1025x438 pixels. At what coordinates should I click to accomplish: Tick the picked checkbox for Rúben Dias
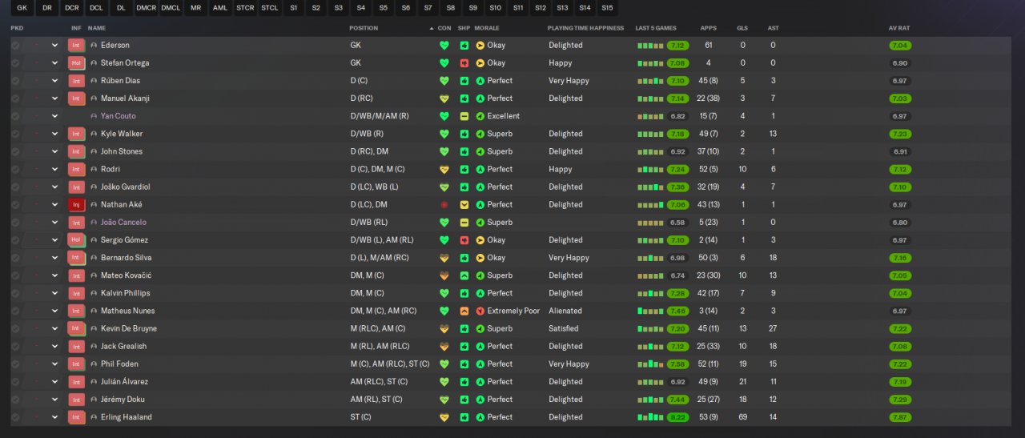pos(15,81)
